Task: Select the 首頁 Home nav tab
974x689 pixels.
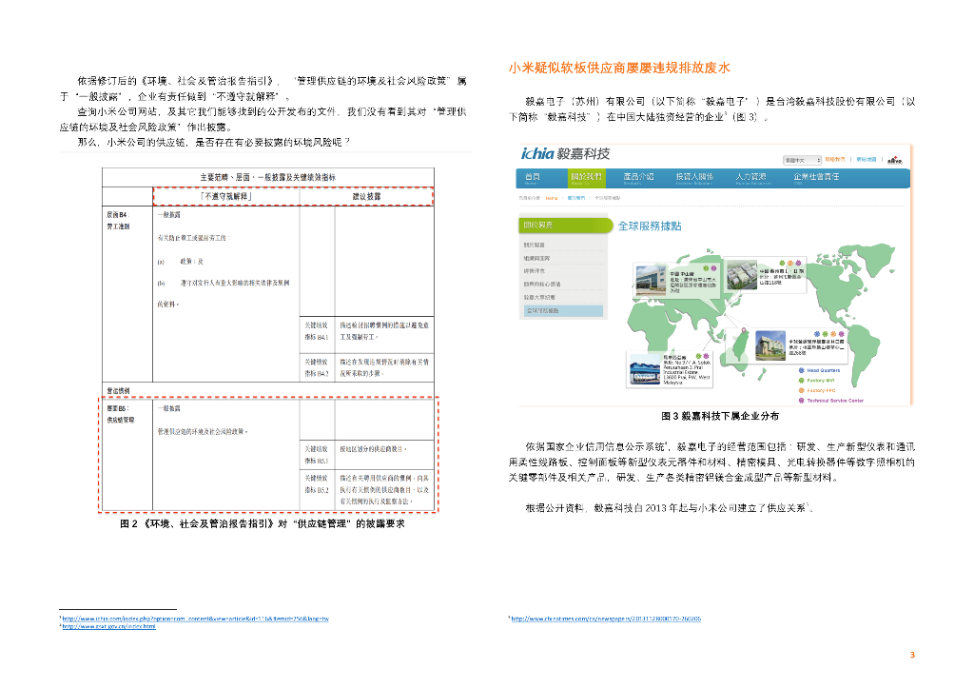Action: coord(533,178)
